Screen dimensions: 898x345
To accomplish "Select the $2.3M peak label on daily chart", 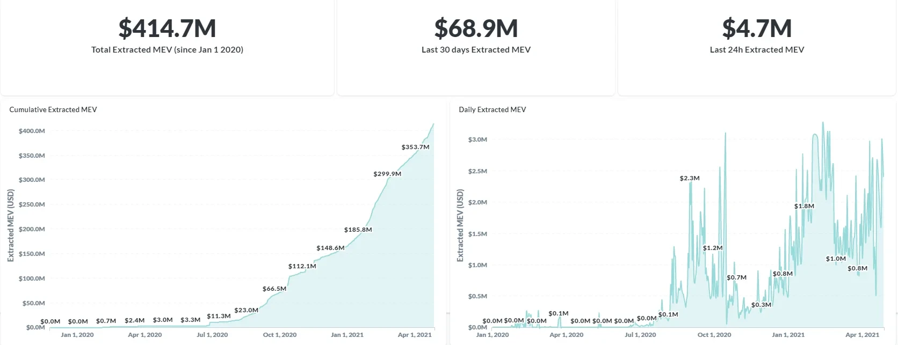I will click(x=689, y=178).
